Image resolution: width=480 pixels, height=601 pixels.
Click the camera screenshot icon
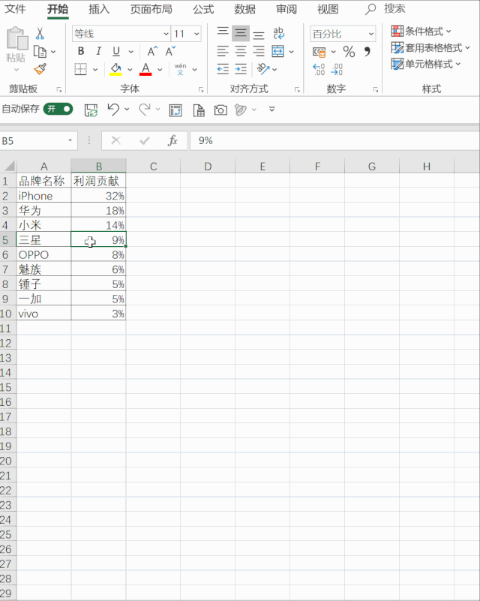point(220,110)
